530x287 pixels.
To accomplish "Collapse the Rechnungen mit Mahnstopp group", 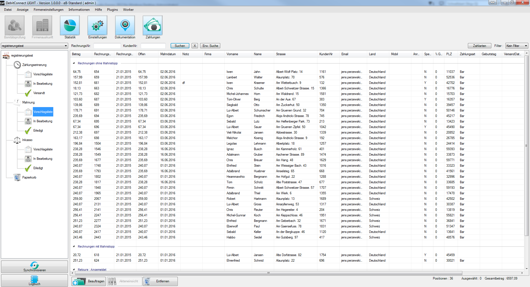I will (x=74, y=246).
